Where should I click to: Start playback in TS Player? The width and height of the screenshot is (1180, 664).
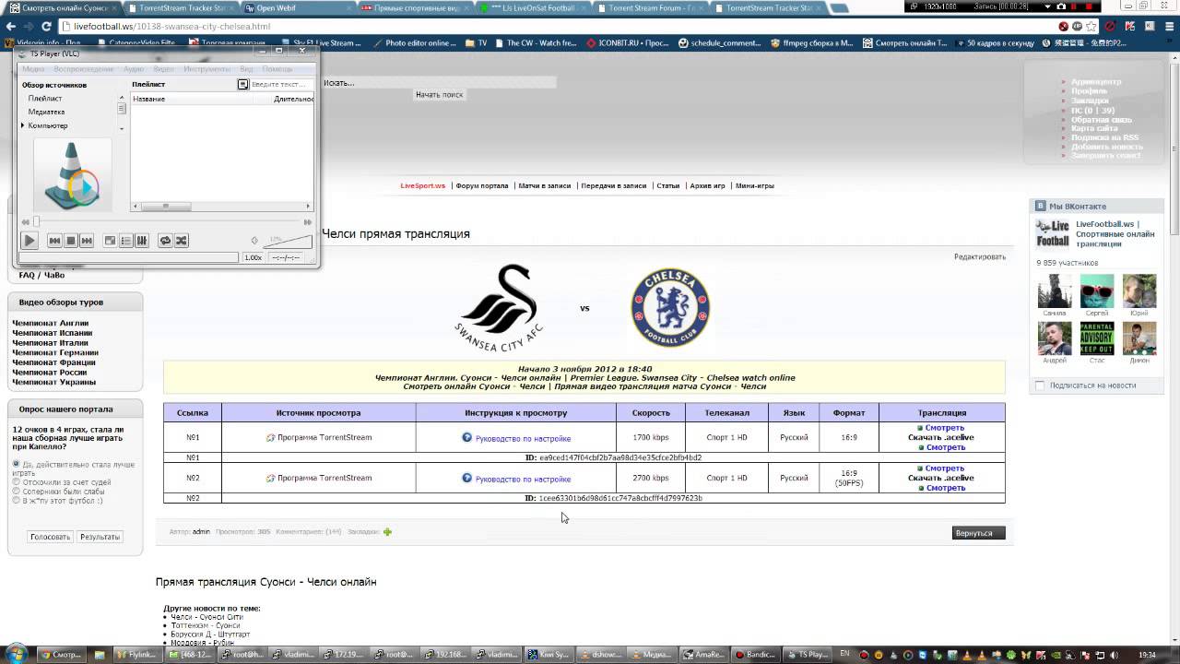[x=29, y=241]
